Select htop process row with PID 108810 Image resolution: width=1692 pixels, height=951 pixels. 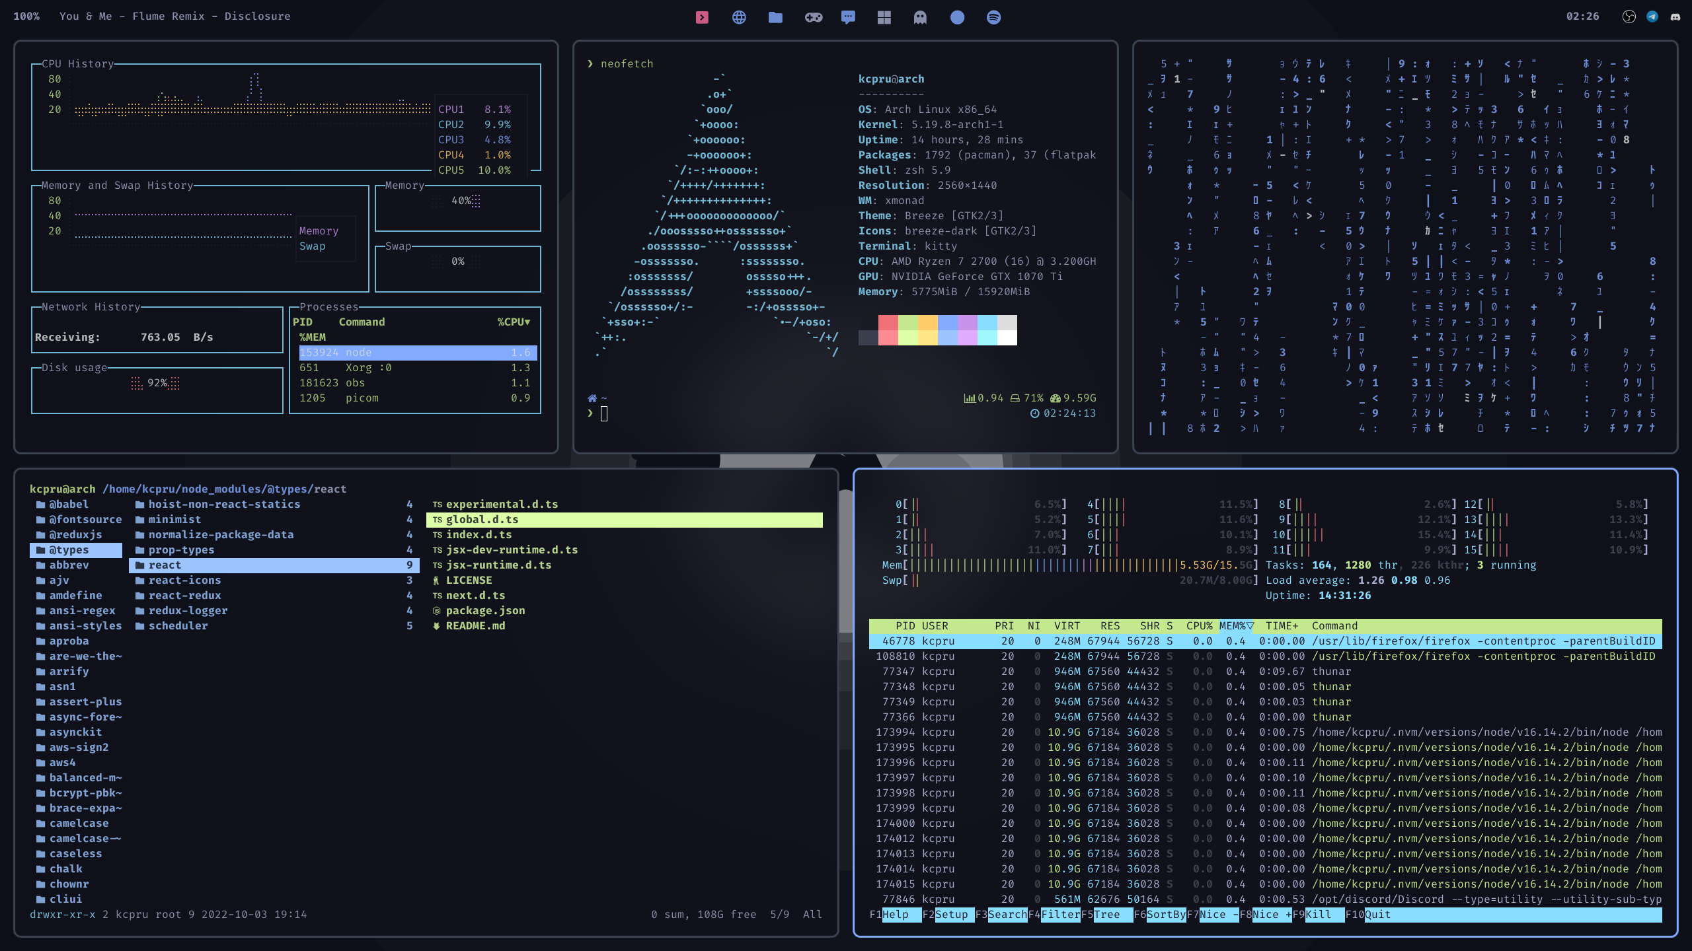(1265, 656)
